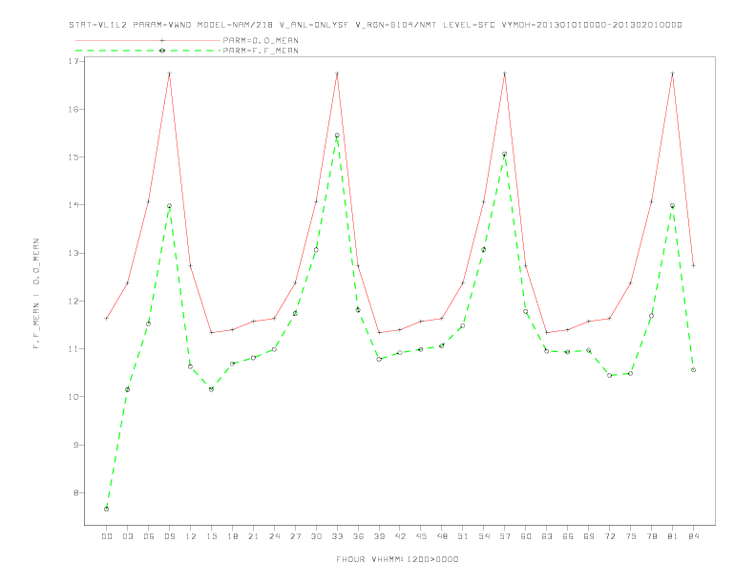The image size is (756, 584).
Task: Click x-axis forecast hour label 27
Action: click(295, 536)
